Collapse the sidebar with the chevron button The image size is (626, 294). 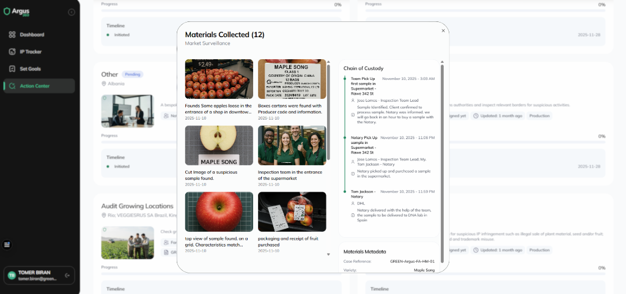(x=72, y=12)
